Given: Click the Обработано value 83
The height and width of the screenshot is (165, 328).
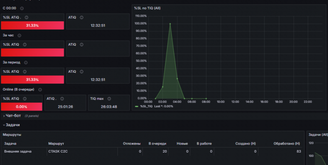Looking at the screenshot, I should 299,151.
